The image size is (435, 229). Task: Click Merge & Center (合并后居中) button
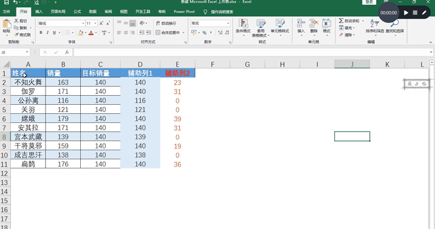pyautogui.click(x=168, y=33)
